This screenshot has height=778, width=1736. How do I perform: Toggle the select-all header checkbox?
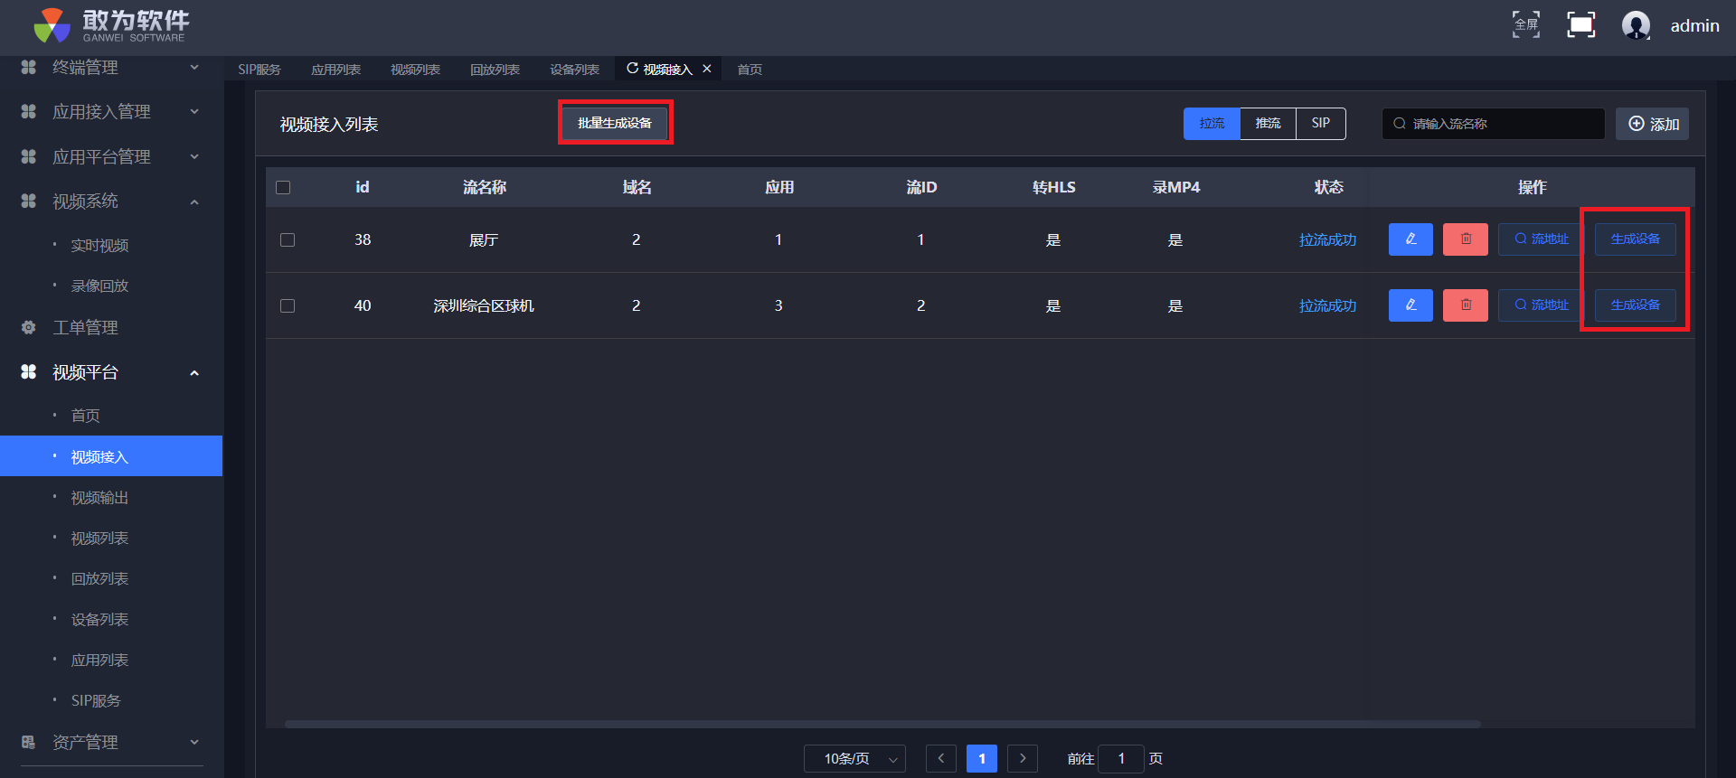click(283, 187)
